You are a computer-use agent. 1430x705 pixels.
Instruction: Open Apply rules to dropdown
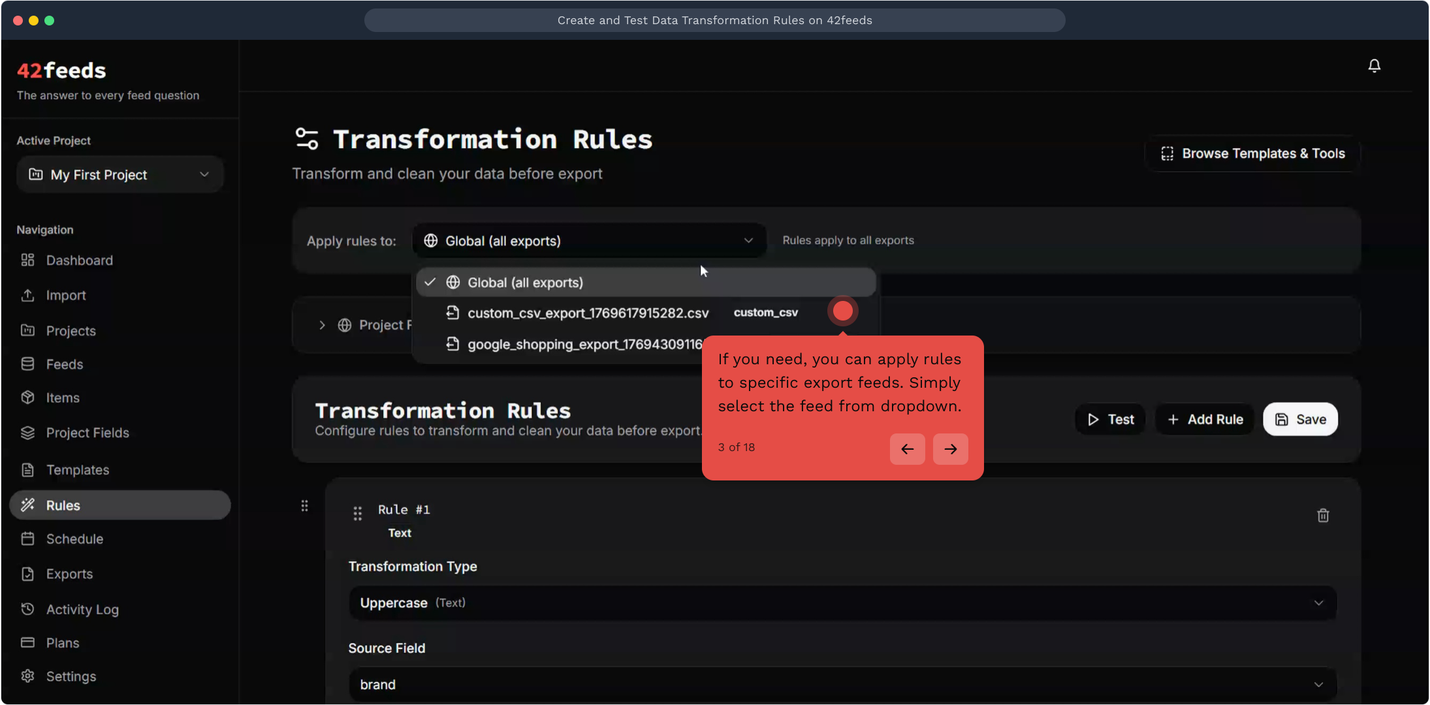point(588,241)
